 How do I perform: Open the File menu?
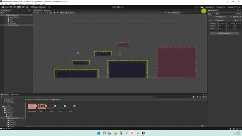coord(2,4)
